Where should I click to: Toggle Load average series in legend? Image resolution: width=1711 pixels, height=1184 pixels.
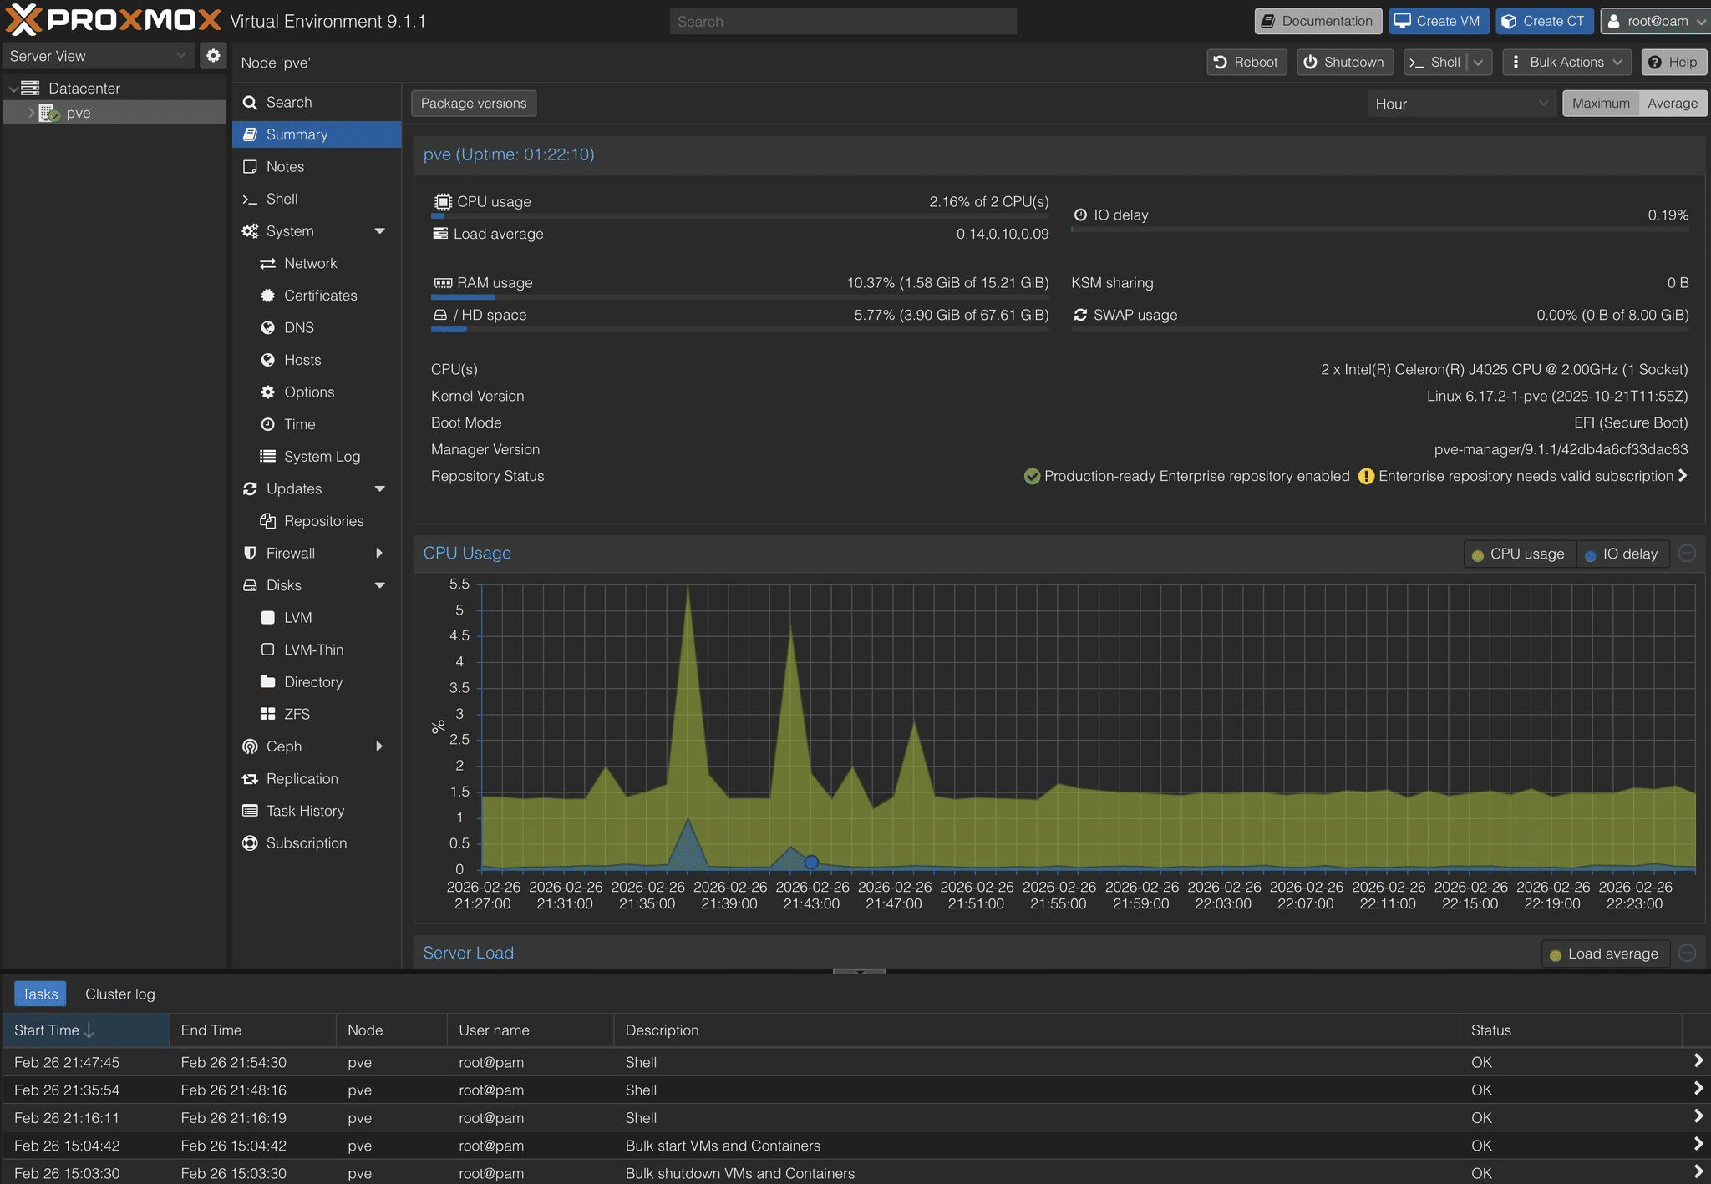tap(1604, 954)
